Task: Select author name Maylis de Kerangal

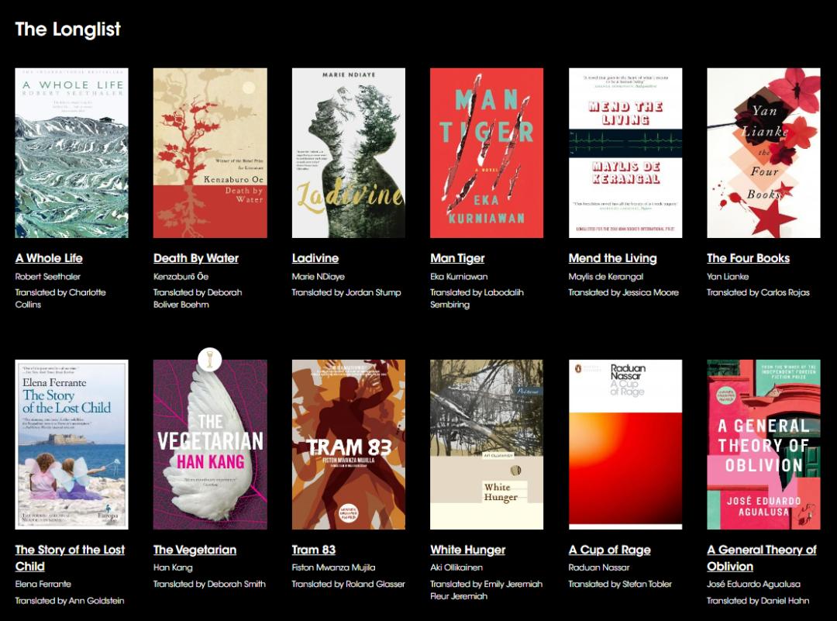Action: pos(606,277)
